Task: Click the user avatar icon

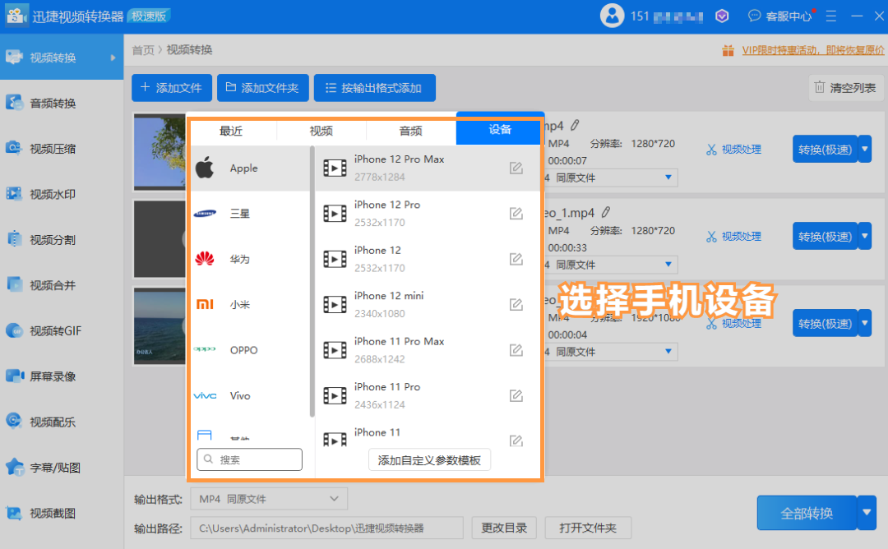Action: point(613,16)
